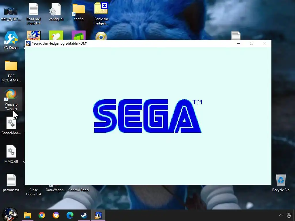Maximize the Sonic the Hedgehog Editable ROM window
Viewport: 295px width, 221px height.
pyautogui.click(x=251, y=43)
